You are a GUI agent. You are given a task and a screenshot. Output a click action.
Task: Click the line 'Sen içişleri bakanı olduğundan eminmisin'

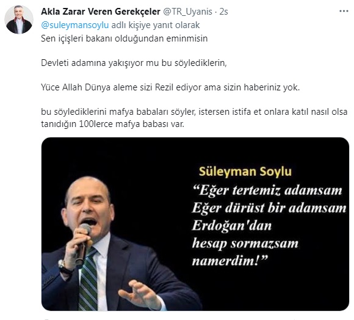point(124,38)
